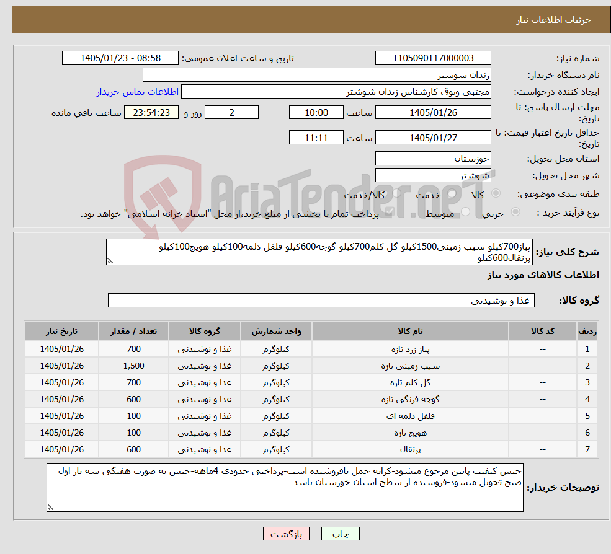The height and width of the screenshot is (554, 611).
Task: Click the اطلاعات کالاهای مورد نیاز heading
Action: click(x=543, y=275)
